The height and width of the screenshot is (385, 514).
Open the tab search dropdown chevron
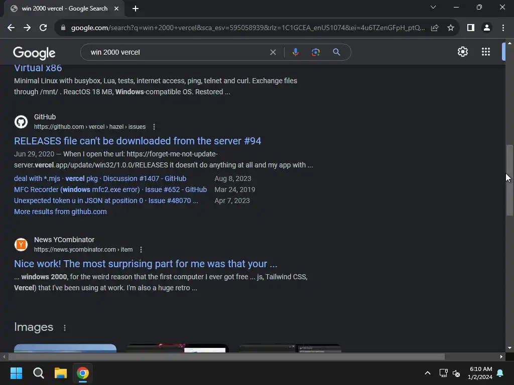click(x=433, y=7)
